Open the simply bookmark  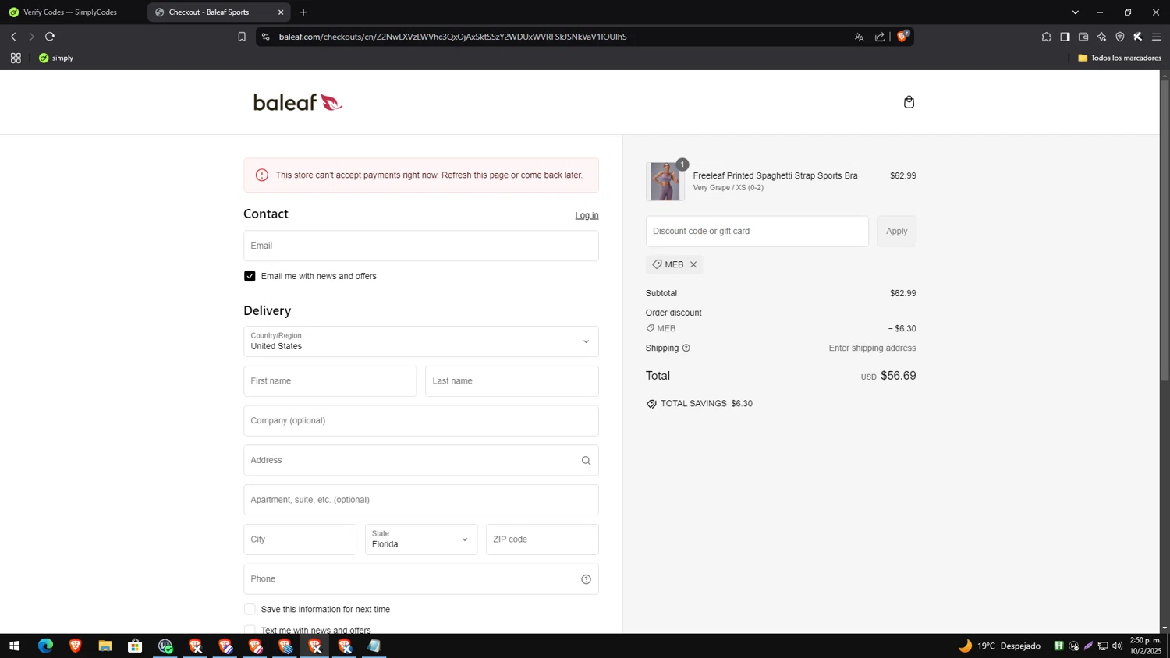point(56,58)
